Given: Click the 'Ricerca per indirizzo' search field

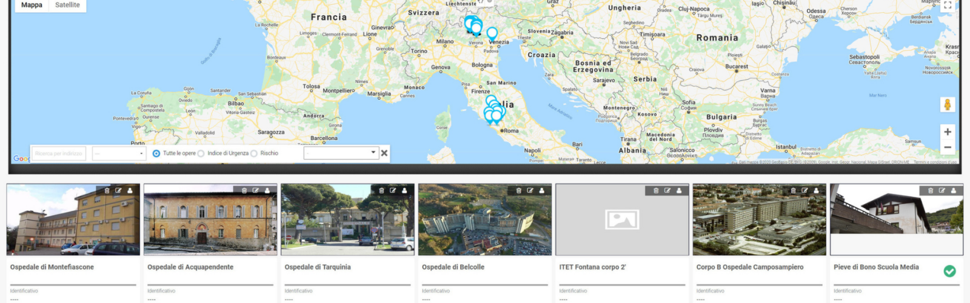Looking at the screenshot, I should [x=59, y=153].
